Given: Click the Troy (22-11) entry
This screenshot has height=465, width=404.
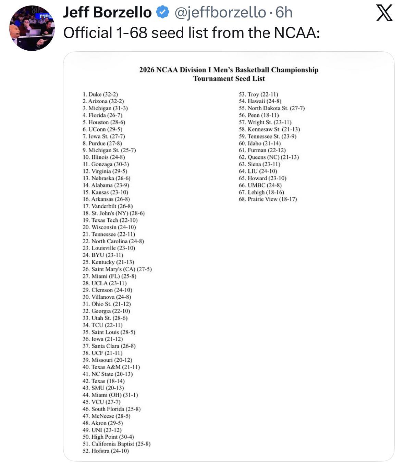Looking at the screenshot, I should [x=258, y=94].
